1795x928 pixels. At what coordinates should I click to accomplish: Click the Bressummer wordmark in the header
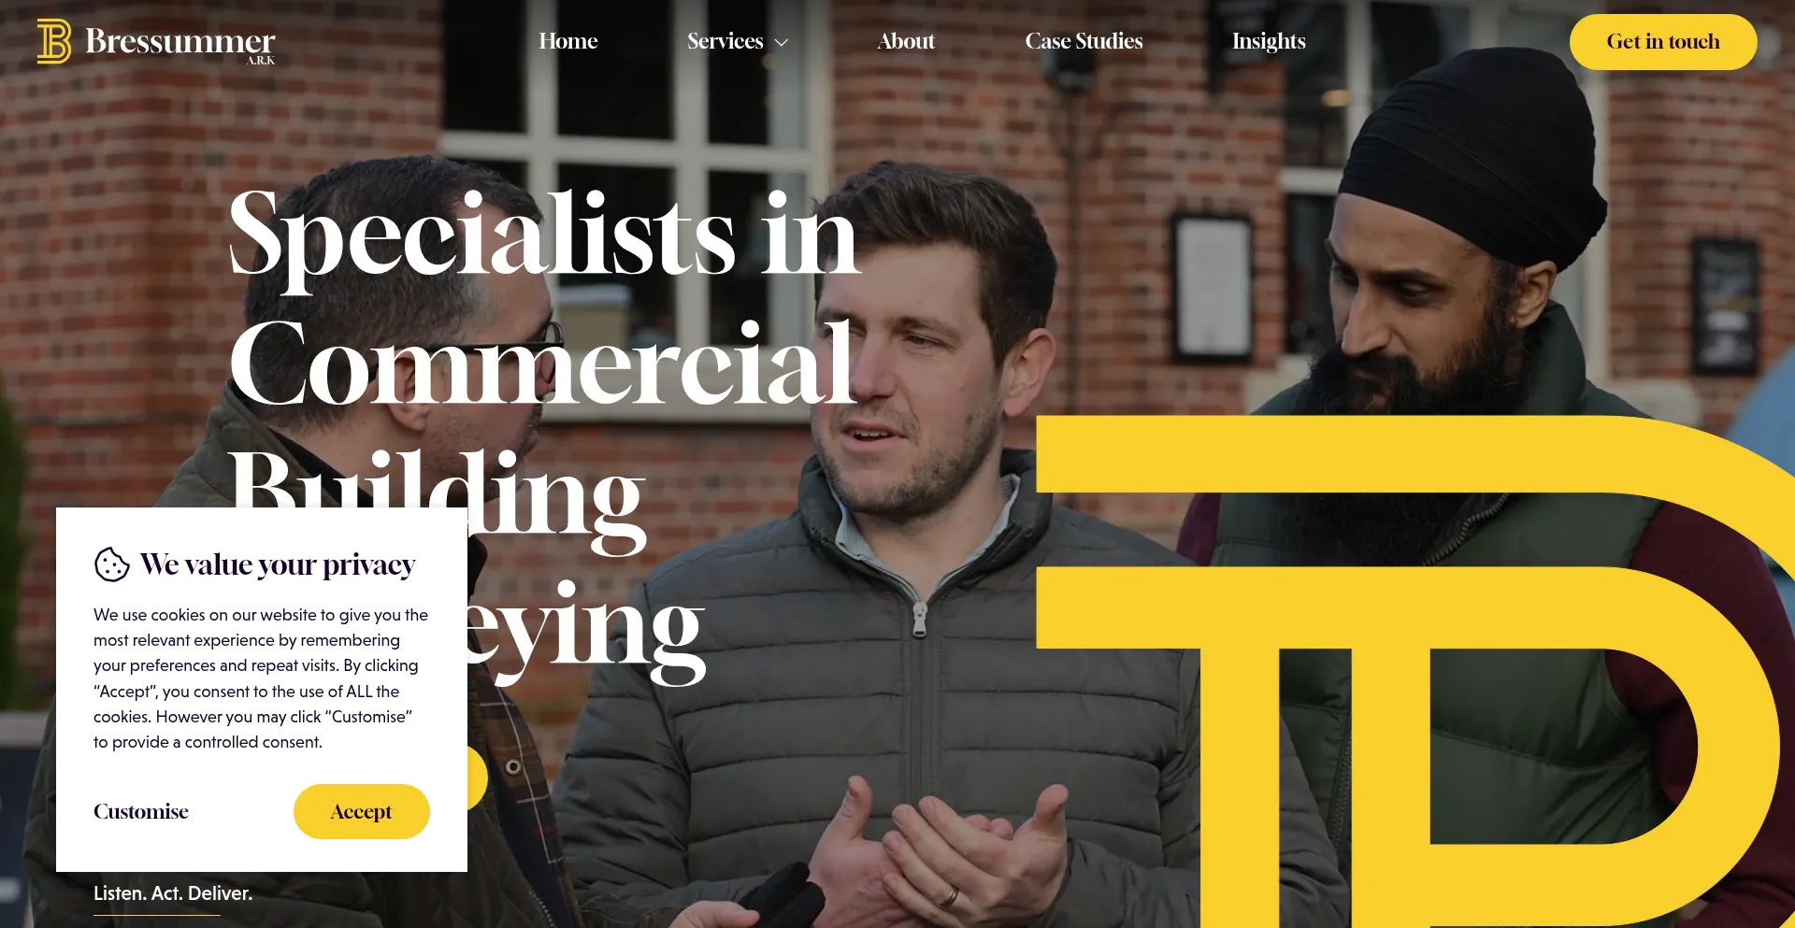coord(179,40)
